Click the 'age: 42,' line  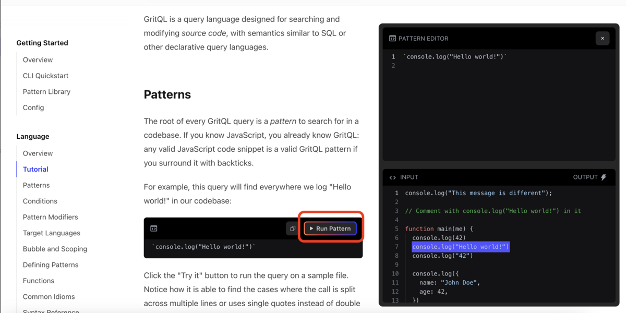coord(434,292)
